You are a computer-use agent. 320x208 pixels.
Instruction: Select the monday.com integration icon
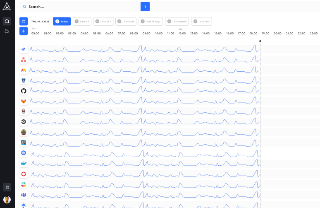pos(24,70)
